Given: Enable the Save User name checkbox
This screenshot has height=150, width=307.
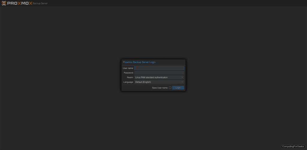Looking at the screenshot, I should pos(170,88).
